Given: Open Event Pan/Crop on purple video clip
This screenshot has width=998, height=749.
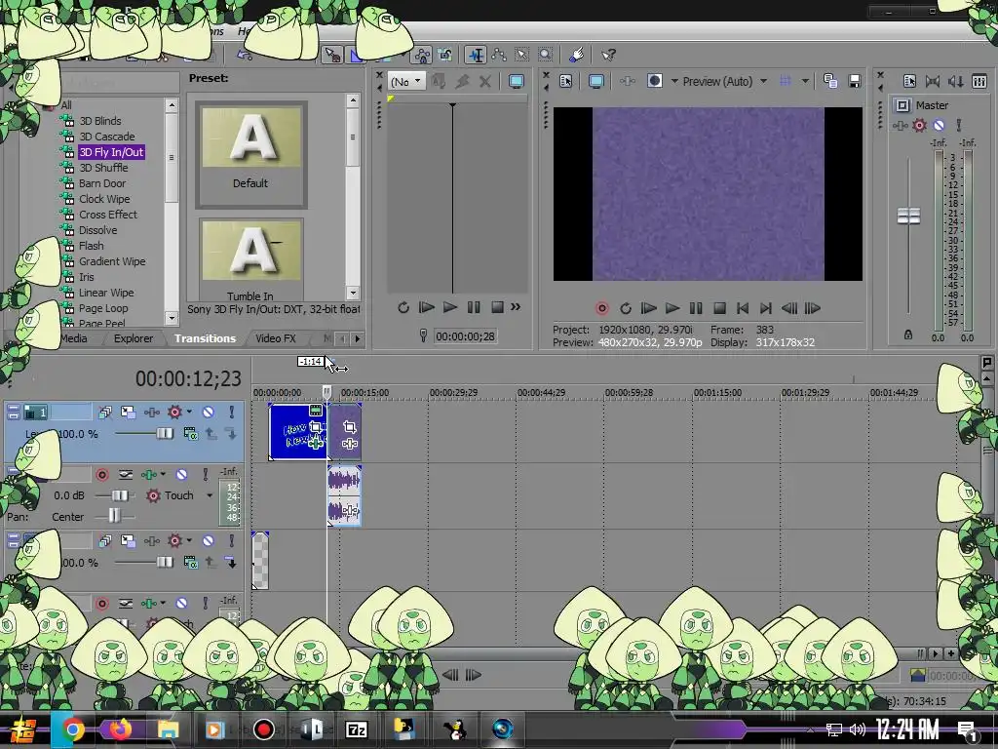Looking at the screenshot, I should pos(350,427).
